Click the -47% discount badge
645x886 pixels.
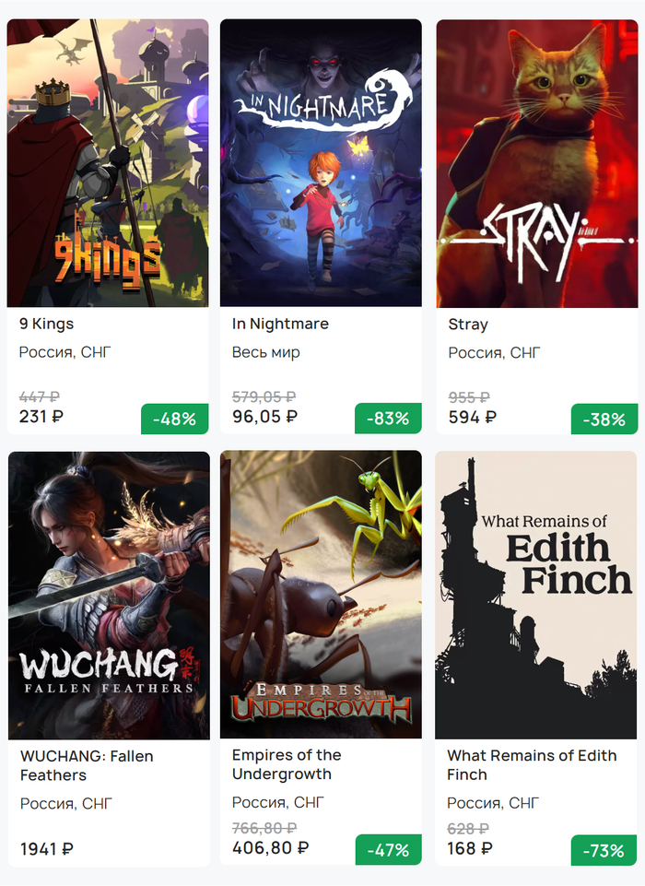(389, 850)
